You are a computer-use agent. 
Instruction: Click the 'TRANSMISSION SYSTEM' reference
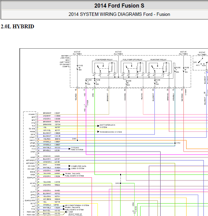(x=111, y=132)
